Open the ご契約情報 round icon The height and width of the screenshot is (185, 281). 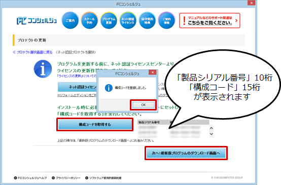tap(166, 21)
